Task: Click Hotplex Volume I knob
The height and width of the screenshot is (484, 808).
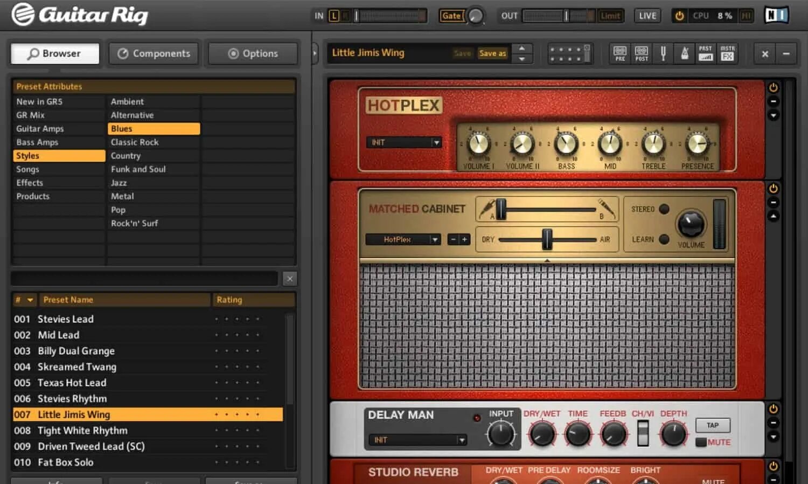Action: pyautogui.click(x=478, y=144)
